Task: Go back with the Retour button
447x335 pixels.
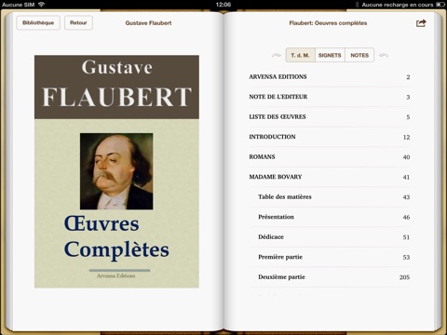Action: coord(78,22)
